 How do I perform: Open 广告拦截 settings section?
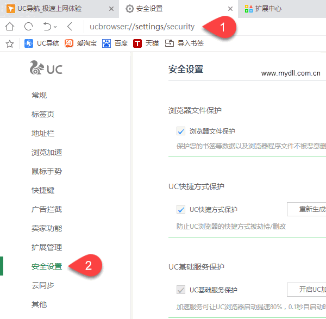tap(47, 209)
